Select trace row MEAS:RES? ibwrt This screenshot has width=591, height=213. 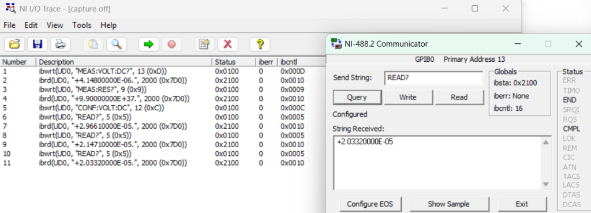[x=162, y=89]
